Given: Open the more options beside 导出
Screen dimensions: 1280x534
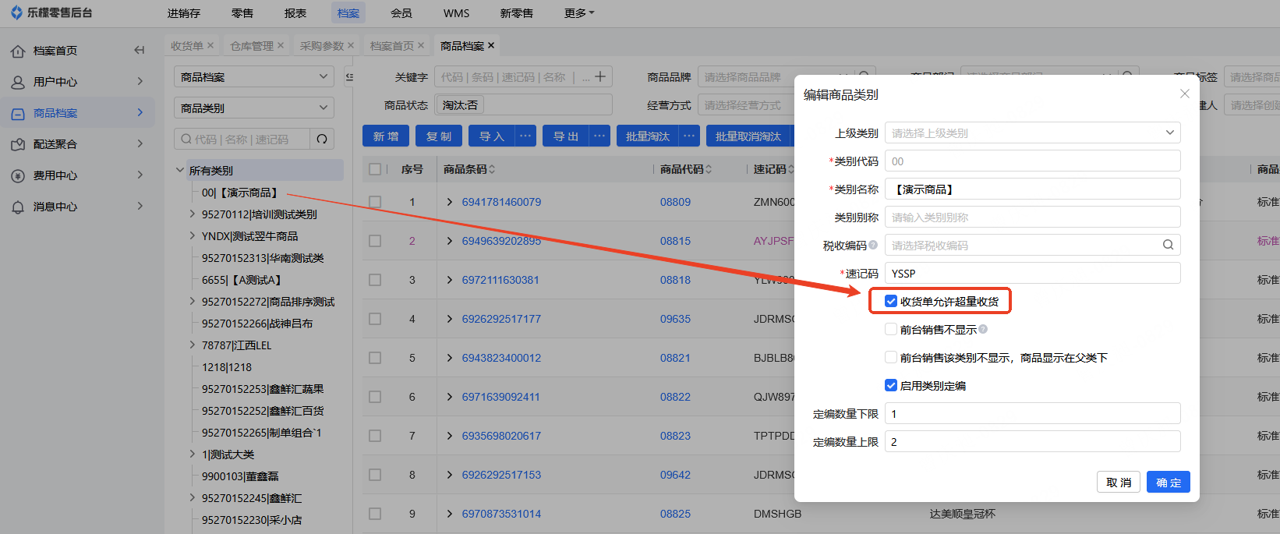Looking at the screenshot, I should (599, 136).
